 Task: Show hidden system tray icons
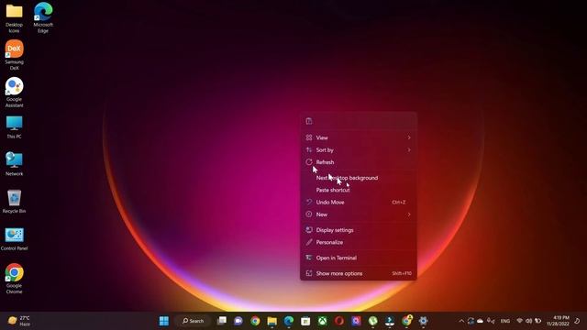[461, 321]
